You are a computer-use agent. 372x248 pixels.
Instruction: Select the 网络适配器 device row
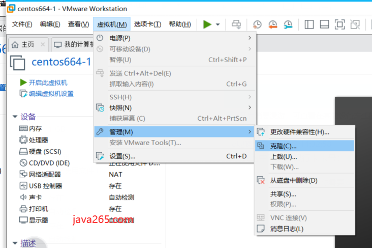(x=40, y=174)
